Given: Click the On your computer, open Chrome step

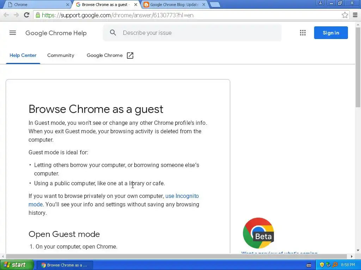Looking at the screenshot, I should click(77, 246).
